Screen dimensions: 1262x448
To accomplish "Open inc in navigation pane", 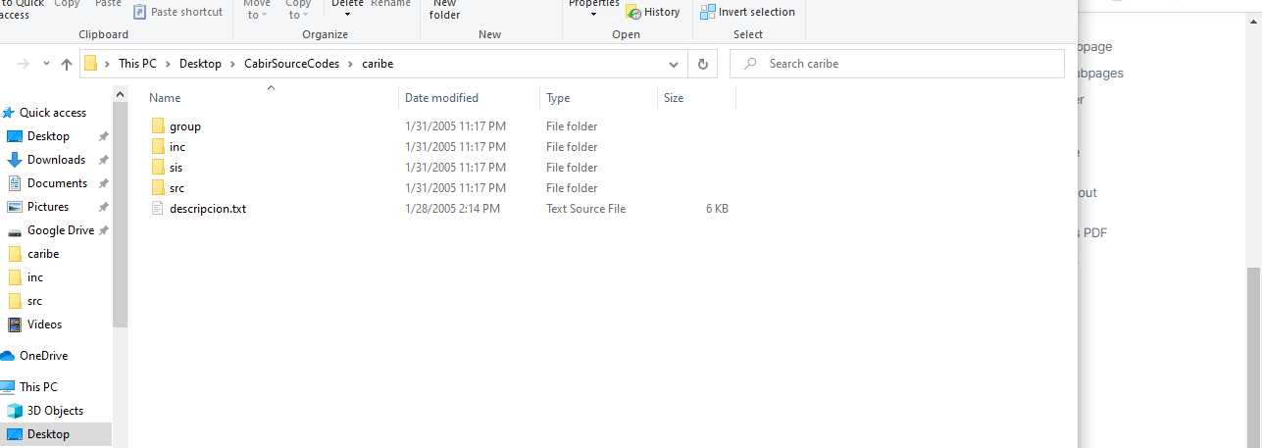I will (35, 277).
